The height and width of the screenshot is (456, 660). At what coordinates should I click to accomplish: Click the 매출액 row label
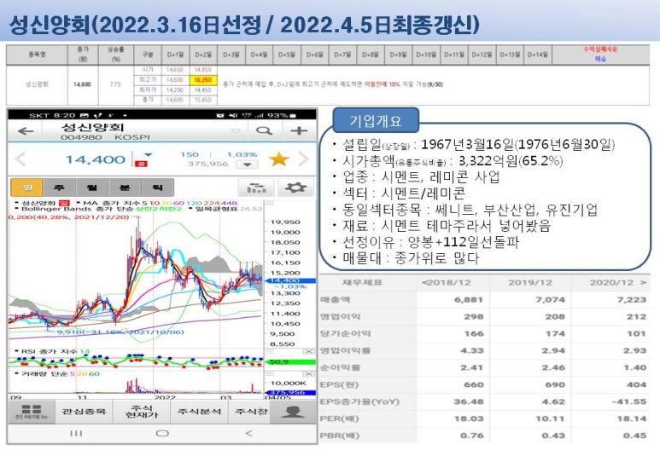coord(335,300)
